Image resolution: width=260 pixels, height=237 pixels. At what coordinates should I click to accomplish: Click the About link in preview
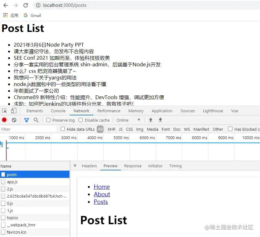pyautogui.click(x=102, y=194)
